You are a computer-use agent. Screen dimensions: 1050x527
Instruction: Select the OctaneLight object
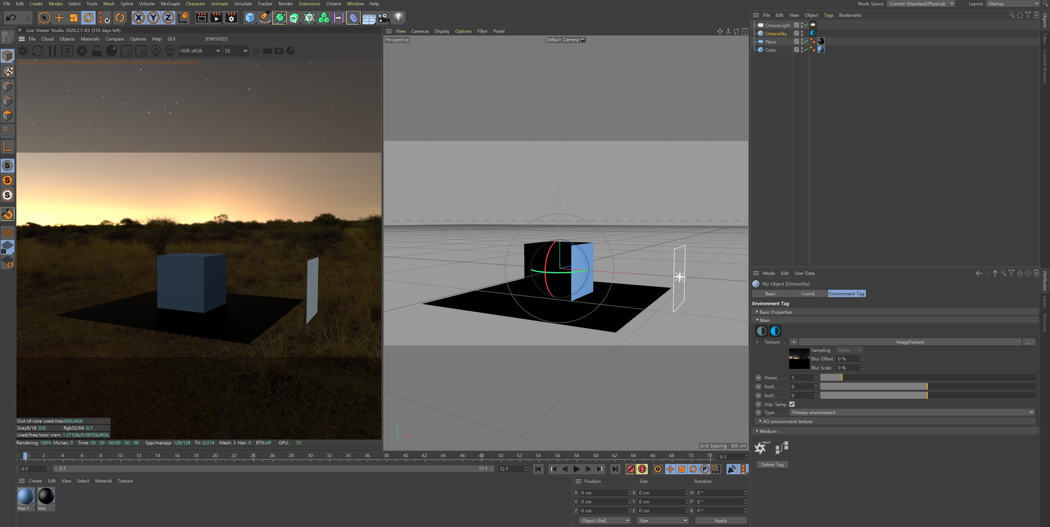pyautogui.click(x=777, y=25)
